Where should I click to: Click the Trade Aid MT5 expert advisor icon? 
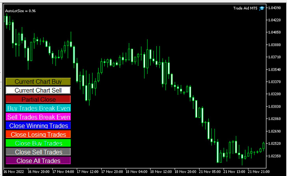click(x=262, y=8)
